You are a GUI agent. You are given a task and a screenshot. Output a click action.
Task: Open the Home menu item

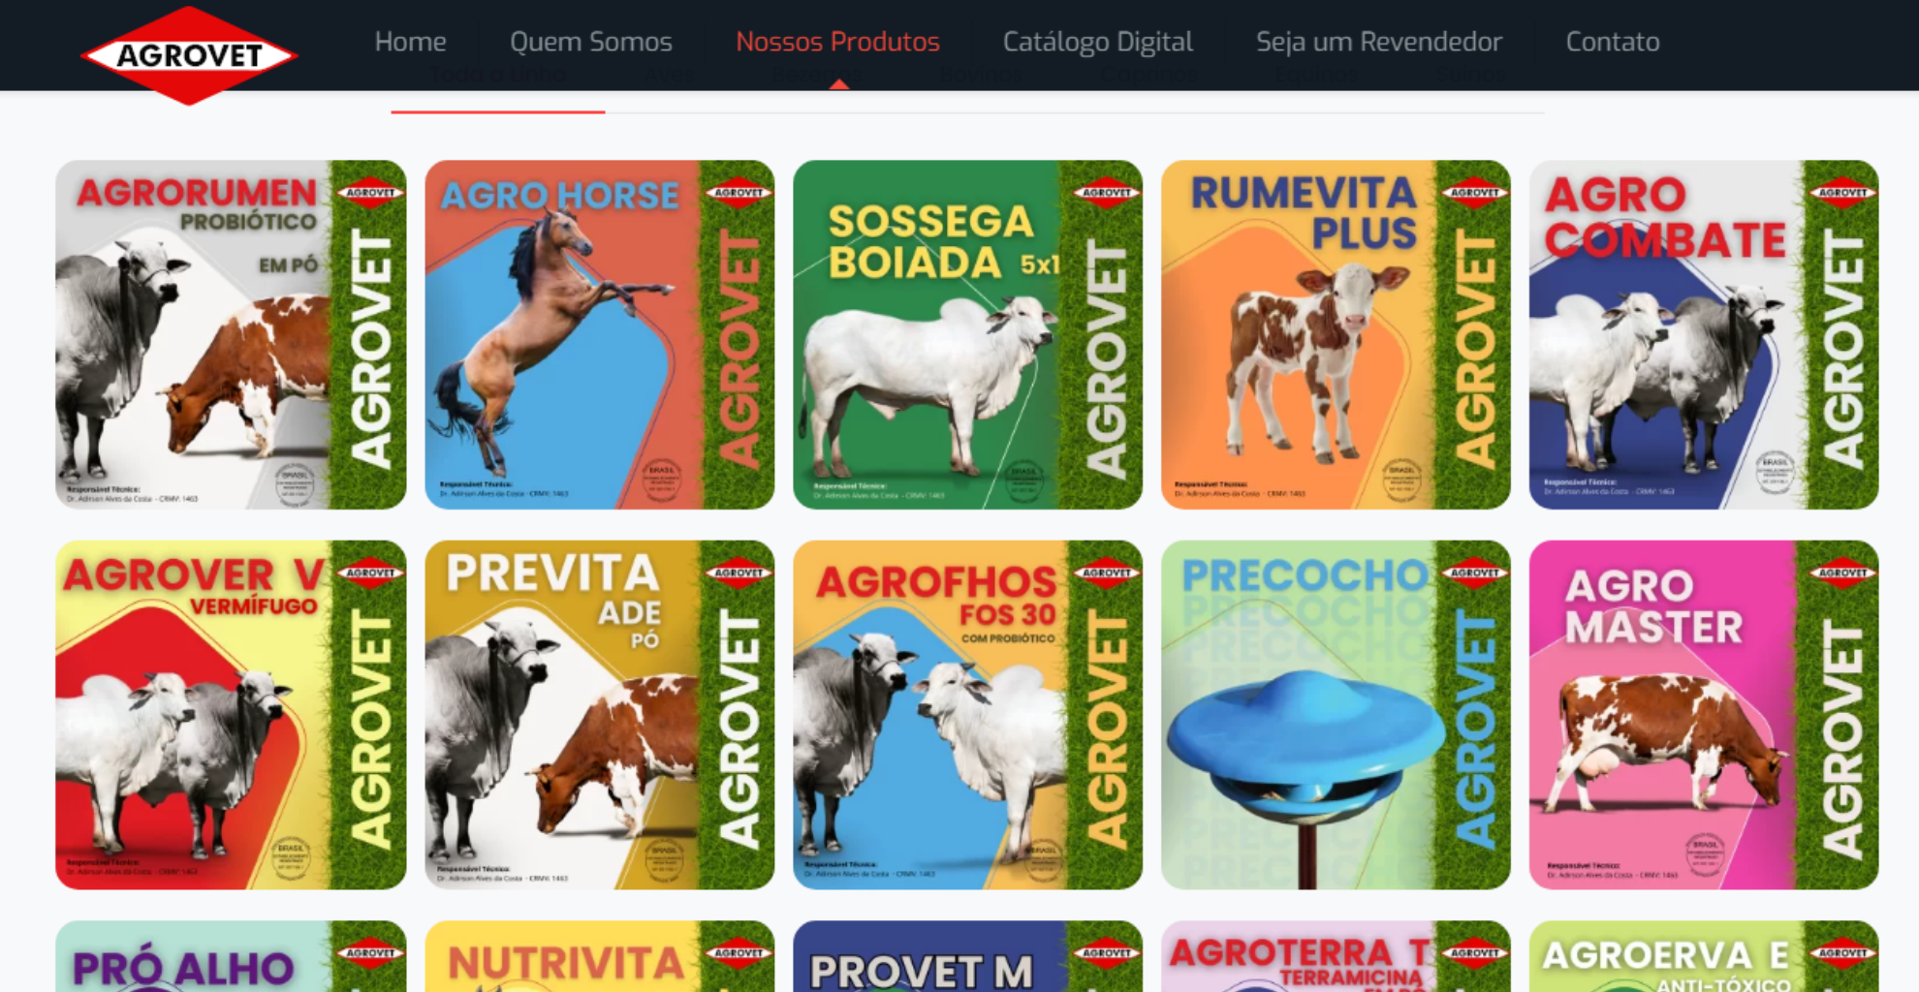click(410, 42)
